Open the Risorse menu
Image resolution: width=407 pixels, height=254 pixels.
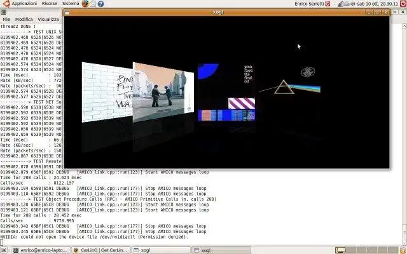(50, 4)
